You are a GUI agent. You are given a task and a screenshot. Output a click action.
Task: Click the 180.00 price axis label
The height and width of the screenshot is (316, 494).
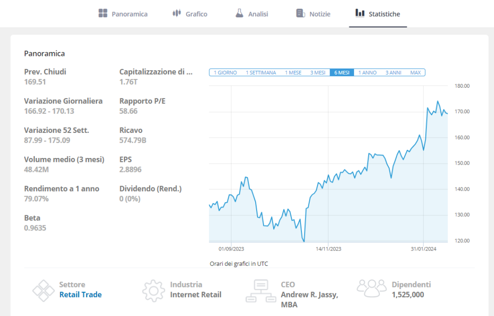click(462, 86)
